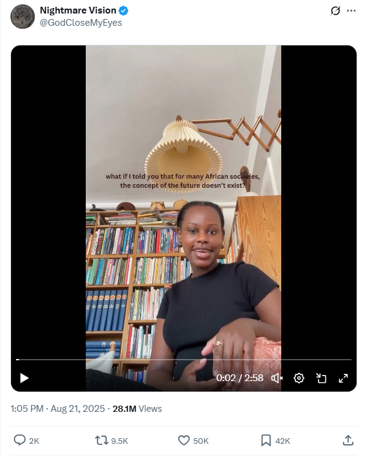
Task: Open the Grok explain icon
Action: point(335,11)
